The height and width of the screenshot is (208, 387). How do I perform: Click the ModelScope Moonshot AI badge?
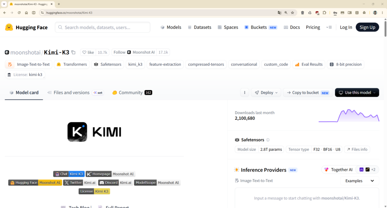(157, 183)
